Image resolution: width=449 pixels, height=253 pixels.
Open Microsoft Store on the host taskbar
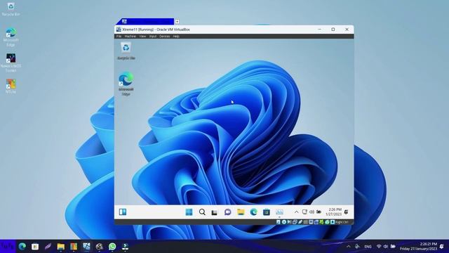pos(35,247)
